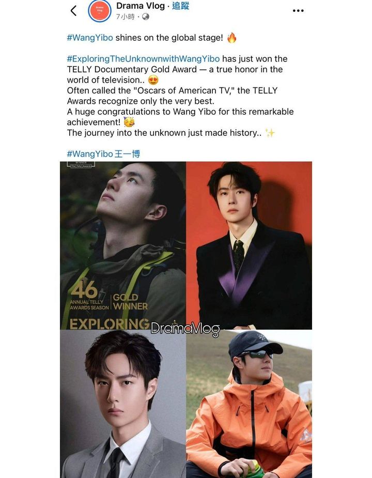The width and height of the screenshot is (372, 478).
Task: Click the fire emoji after global stage
Action: [232, 38]
